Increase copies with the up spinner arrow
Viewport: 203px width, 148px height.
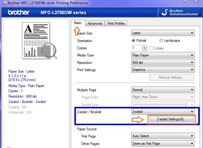(x=145, y=47)
